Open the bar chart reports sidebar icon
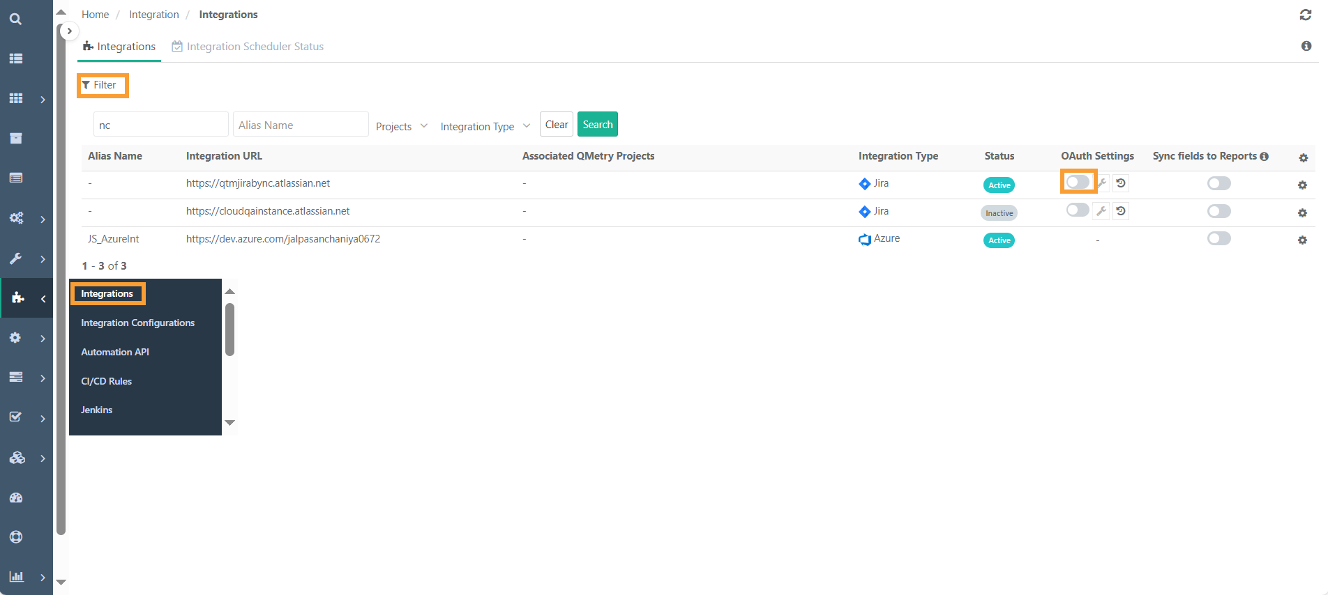This screenshot has width=1328, height=595. click(15, 576)
